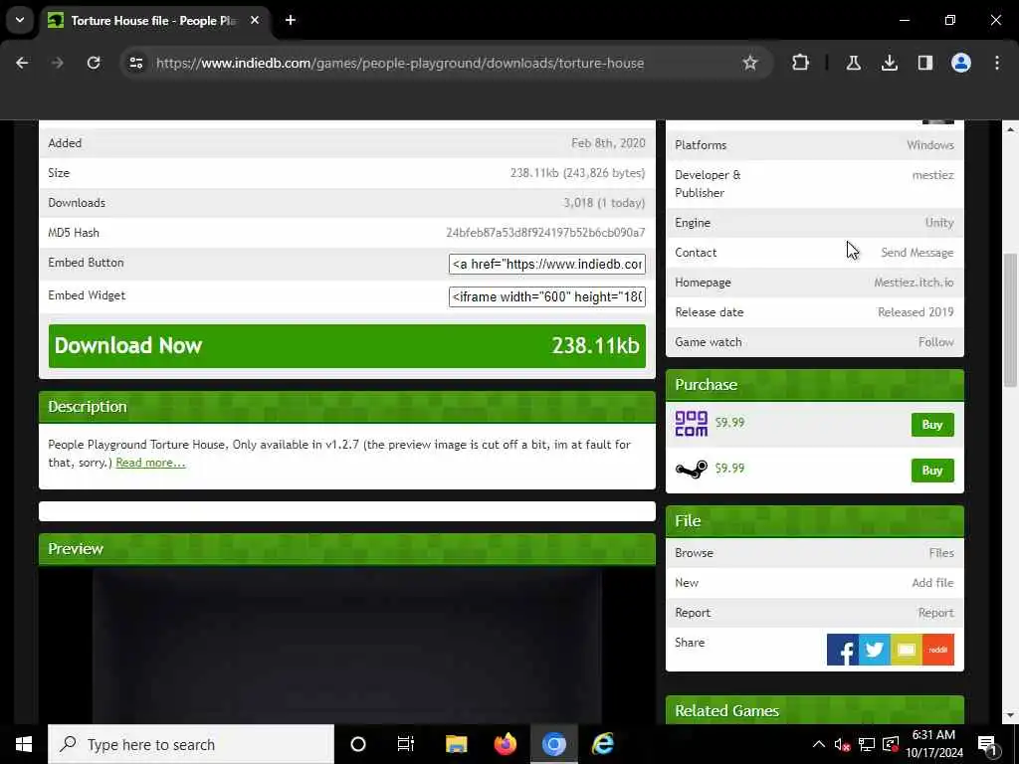Show hidden system tray icons
Image resolution: width=1019 pixels, height=764 pixels.
click(x=819, y=744)
